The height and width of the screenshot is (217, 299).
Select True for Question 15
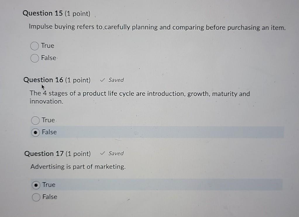(x=34, y=46)
